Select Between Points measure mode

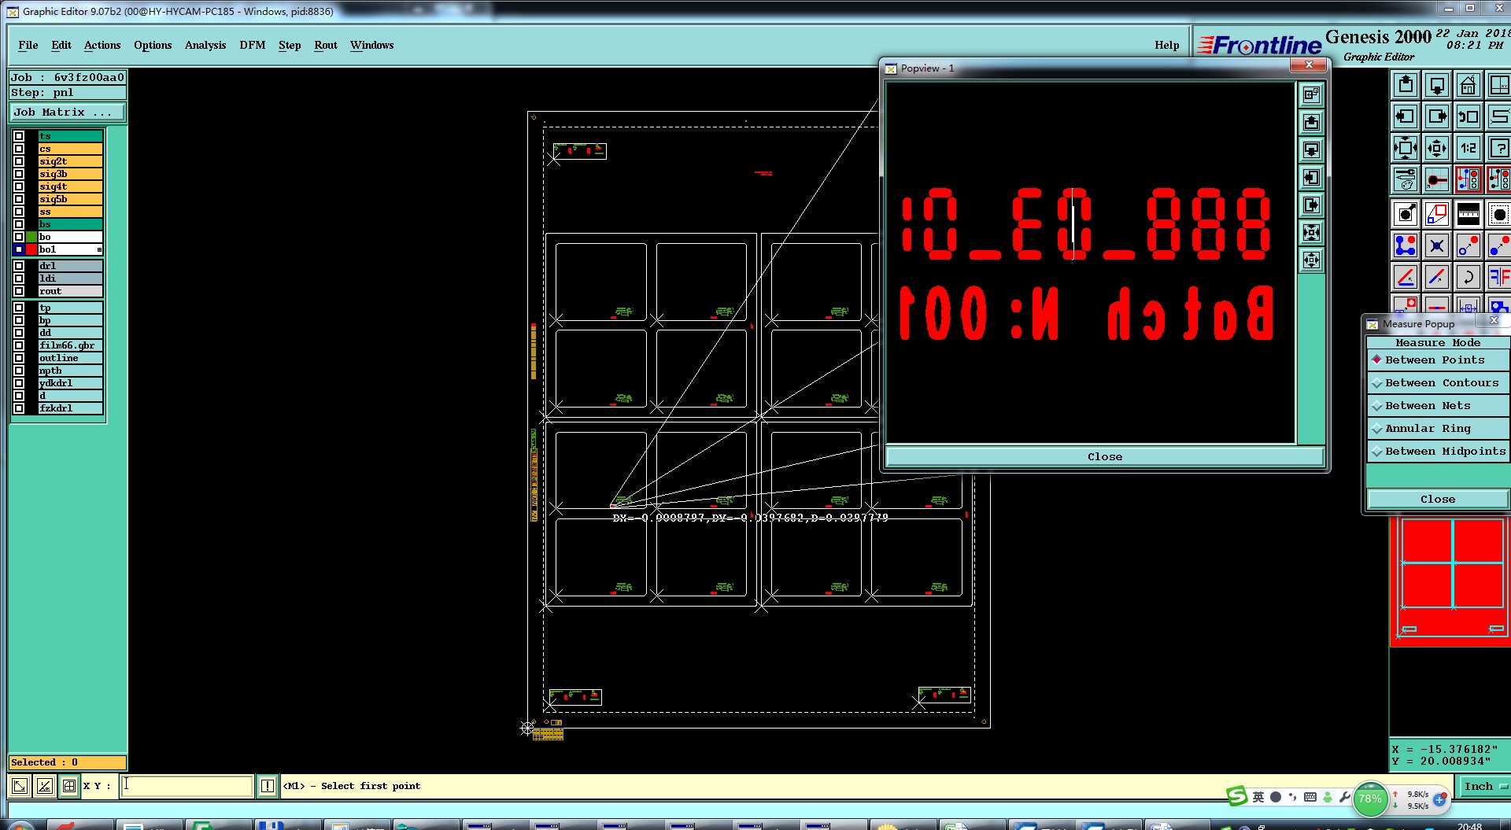(1438, 360)
